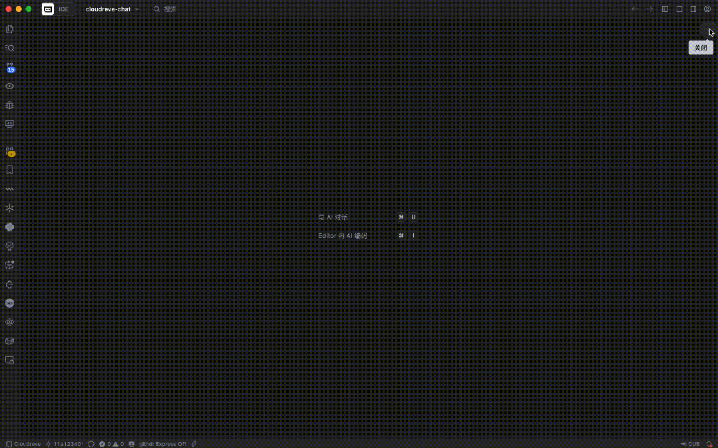Click the last monitor-with-gear sidebar icon
This screenshot has height=448, width=718.
[x=9, y=360]
